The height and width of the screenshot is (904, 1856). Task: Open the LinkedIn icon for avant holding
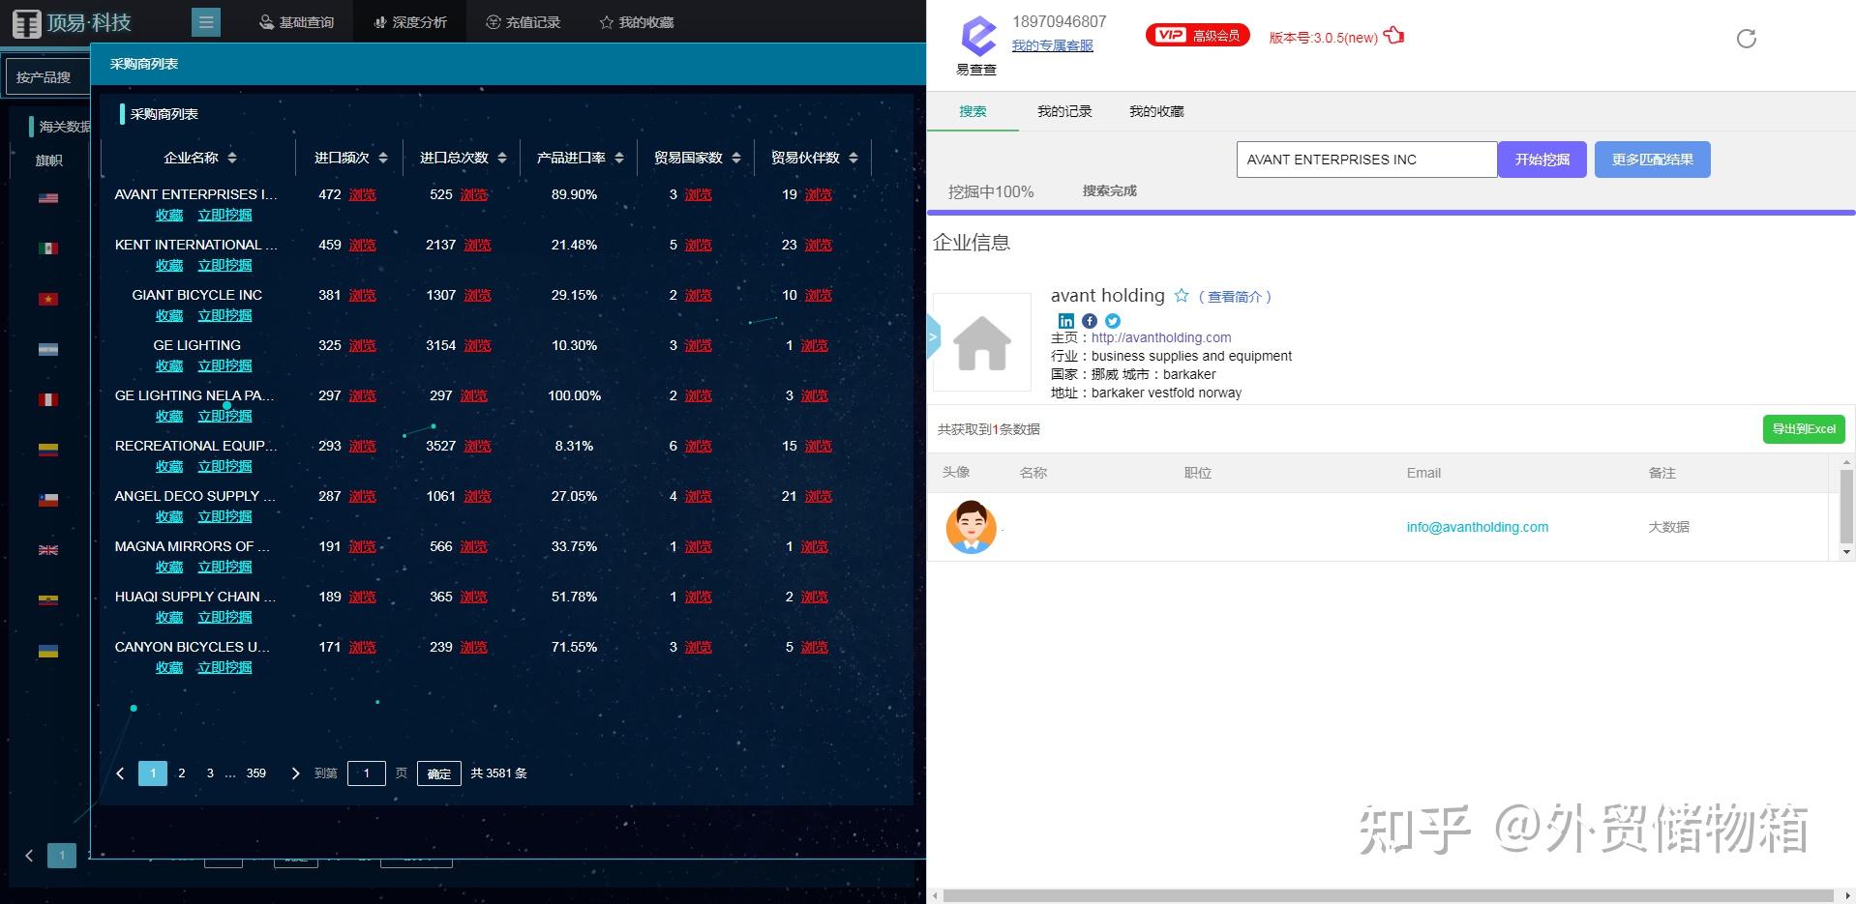point(1065,321)
